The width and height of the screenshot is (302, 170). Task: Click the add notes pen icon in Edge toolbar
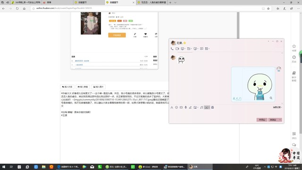(x=285, y=8)
